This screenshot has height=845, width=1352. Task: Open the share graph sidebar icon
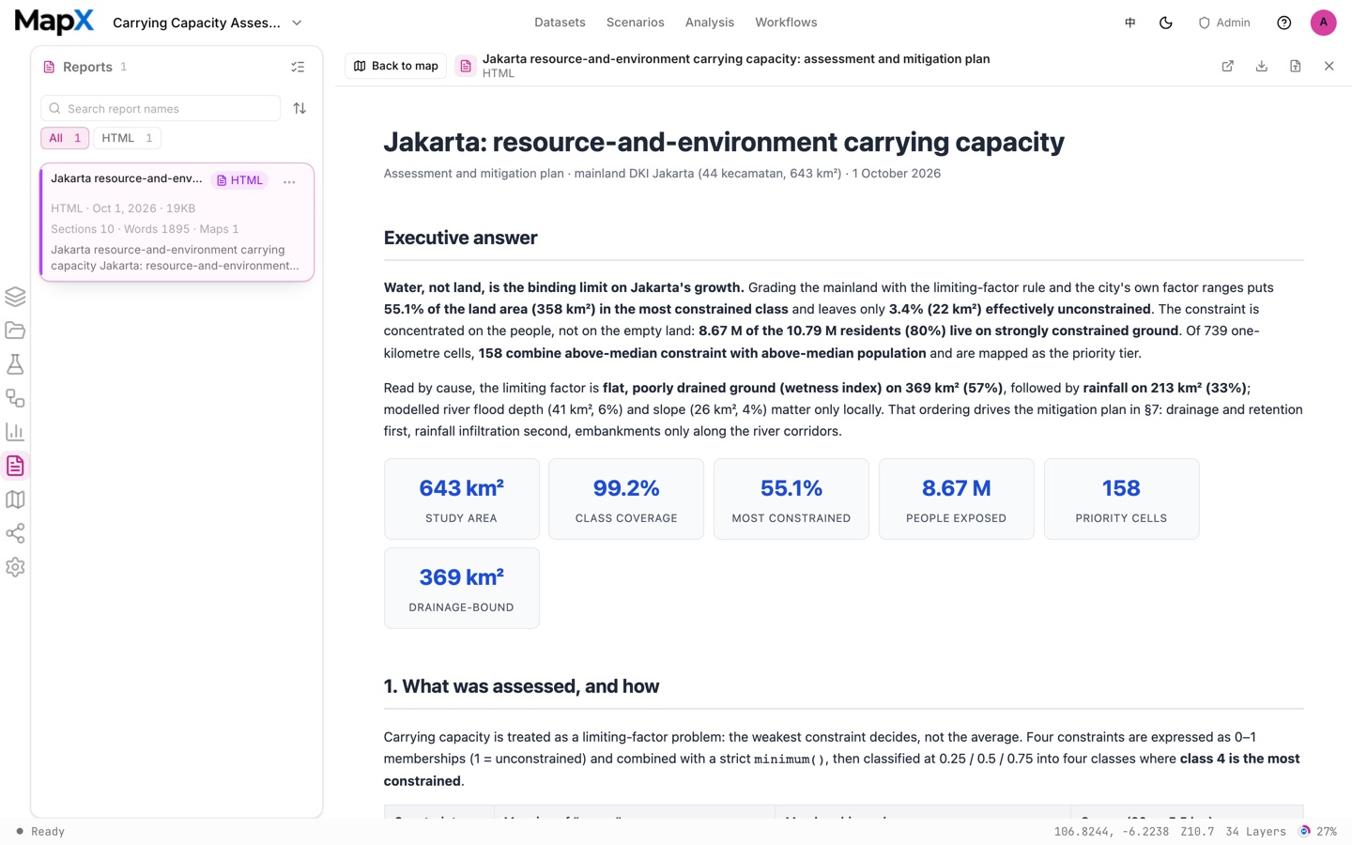point(15,533)
